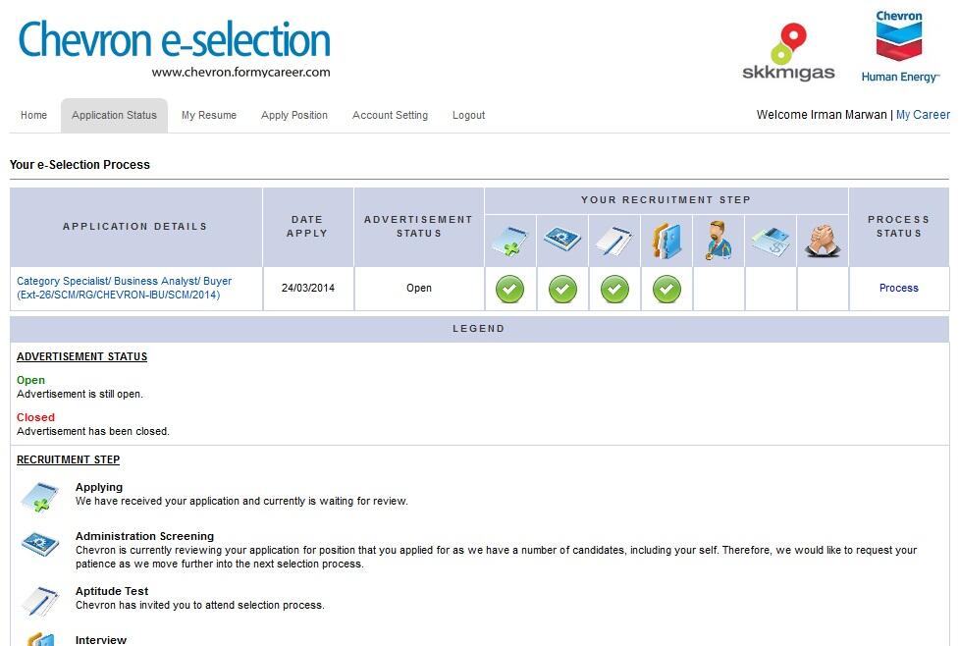Select the Application Status tab

point(114,115)
